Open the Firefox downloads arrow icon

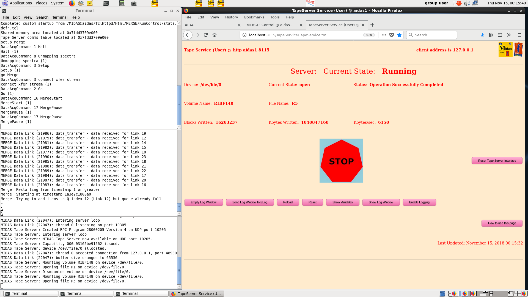pyautogui.click(x=482, y=35)
